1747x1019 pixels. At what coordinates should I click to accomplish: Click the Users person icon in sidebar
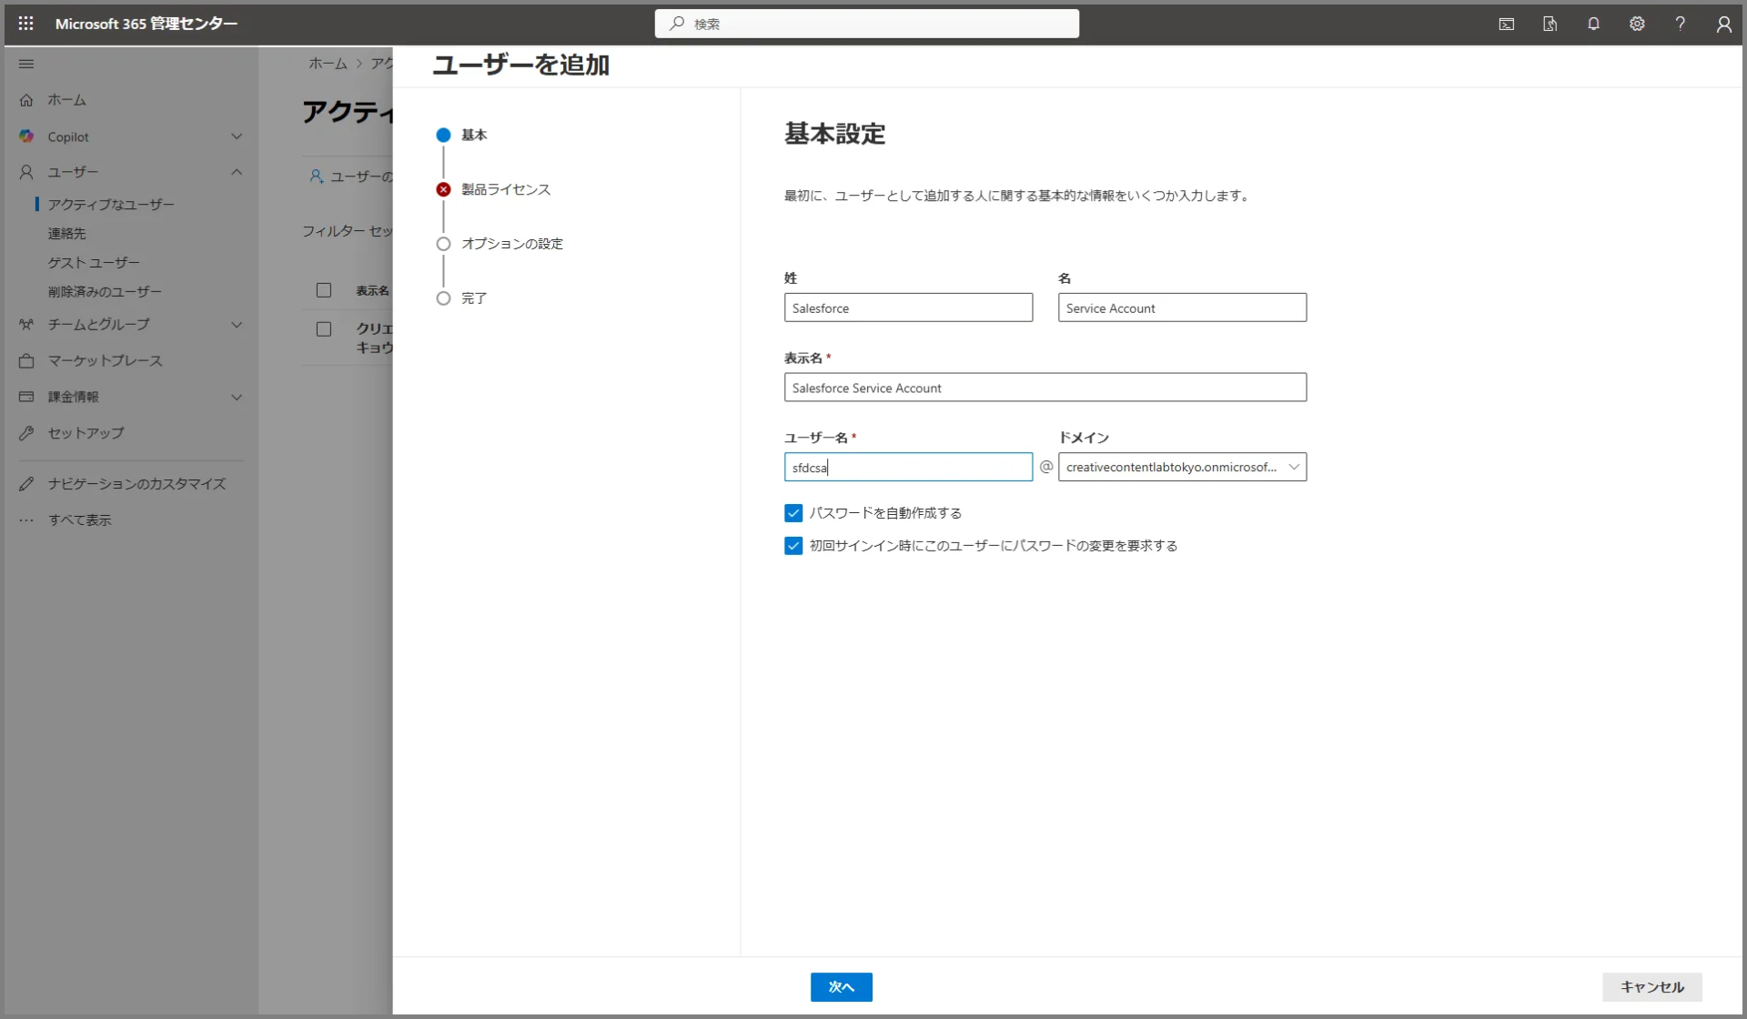click(26, 172)
